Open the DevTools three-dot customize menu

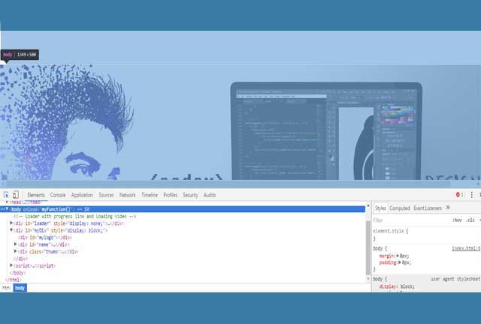click(471, 195)
